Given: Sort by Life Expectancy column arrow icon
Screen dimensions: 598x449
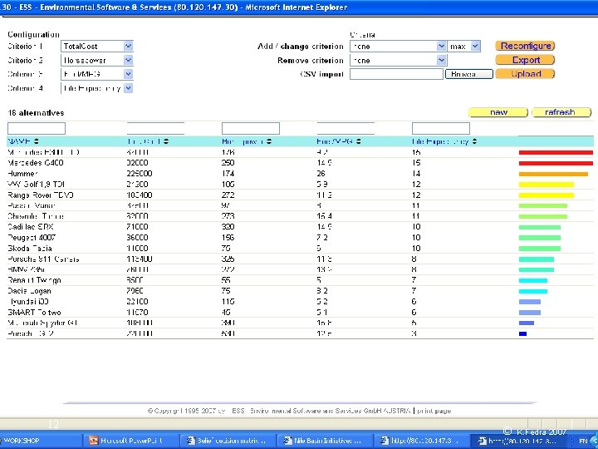Looking at the screenshot, I should 474,141.
